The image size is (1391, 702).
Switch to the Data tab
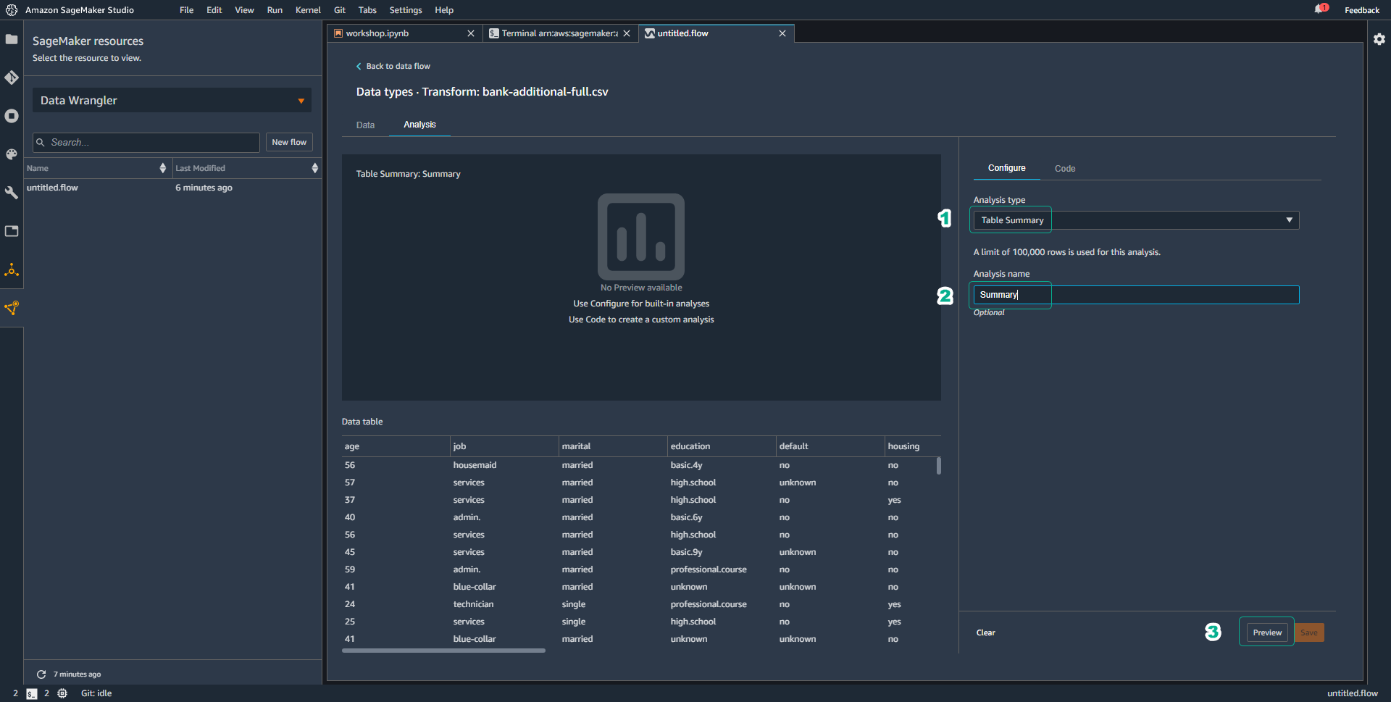click(x=365, y=125)
